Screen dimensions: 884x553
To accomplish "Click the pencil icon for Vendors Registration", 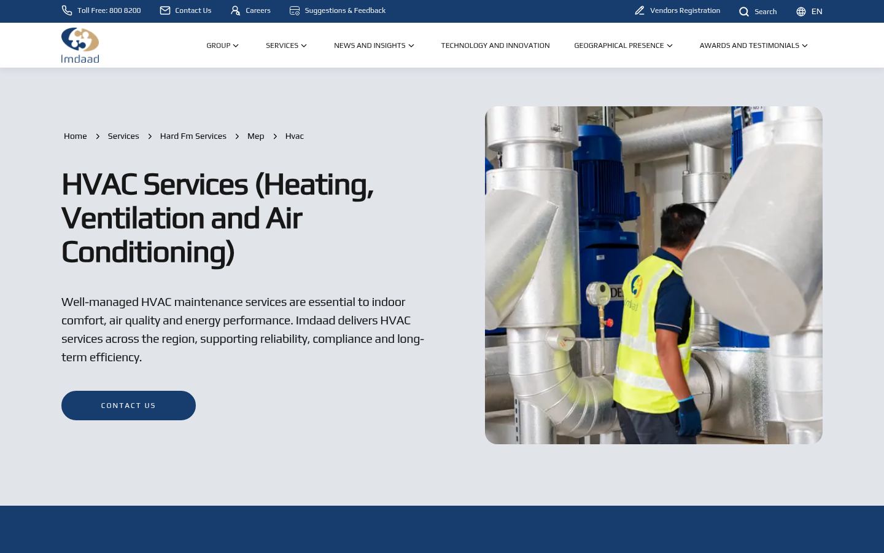I will (640, 10).
